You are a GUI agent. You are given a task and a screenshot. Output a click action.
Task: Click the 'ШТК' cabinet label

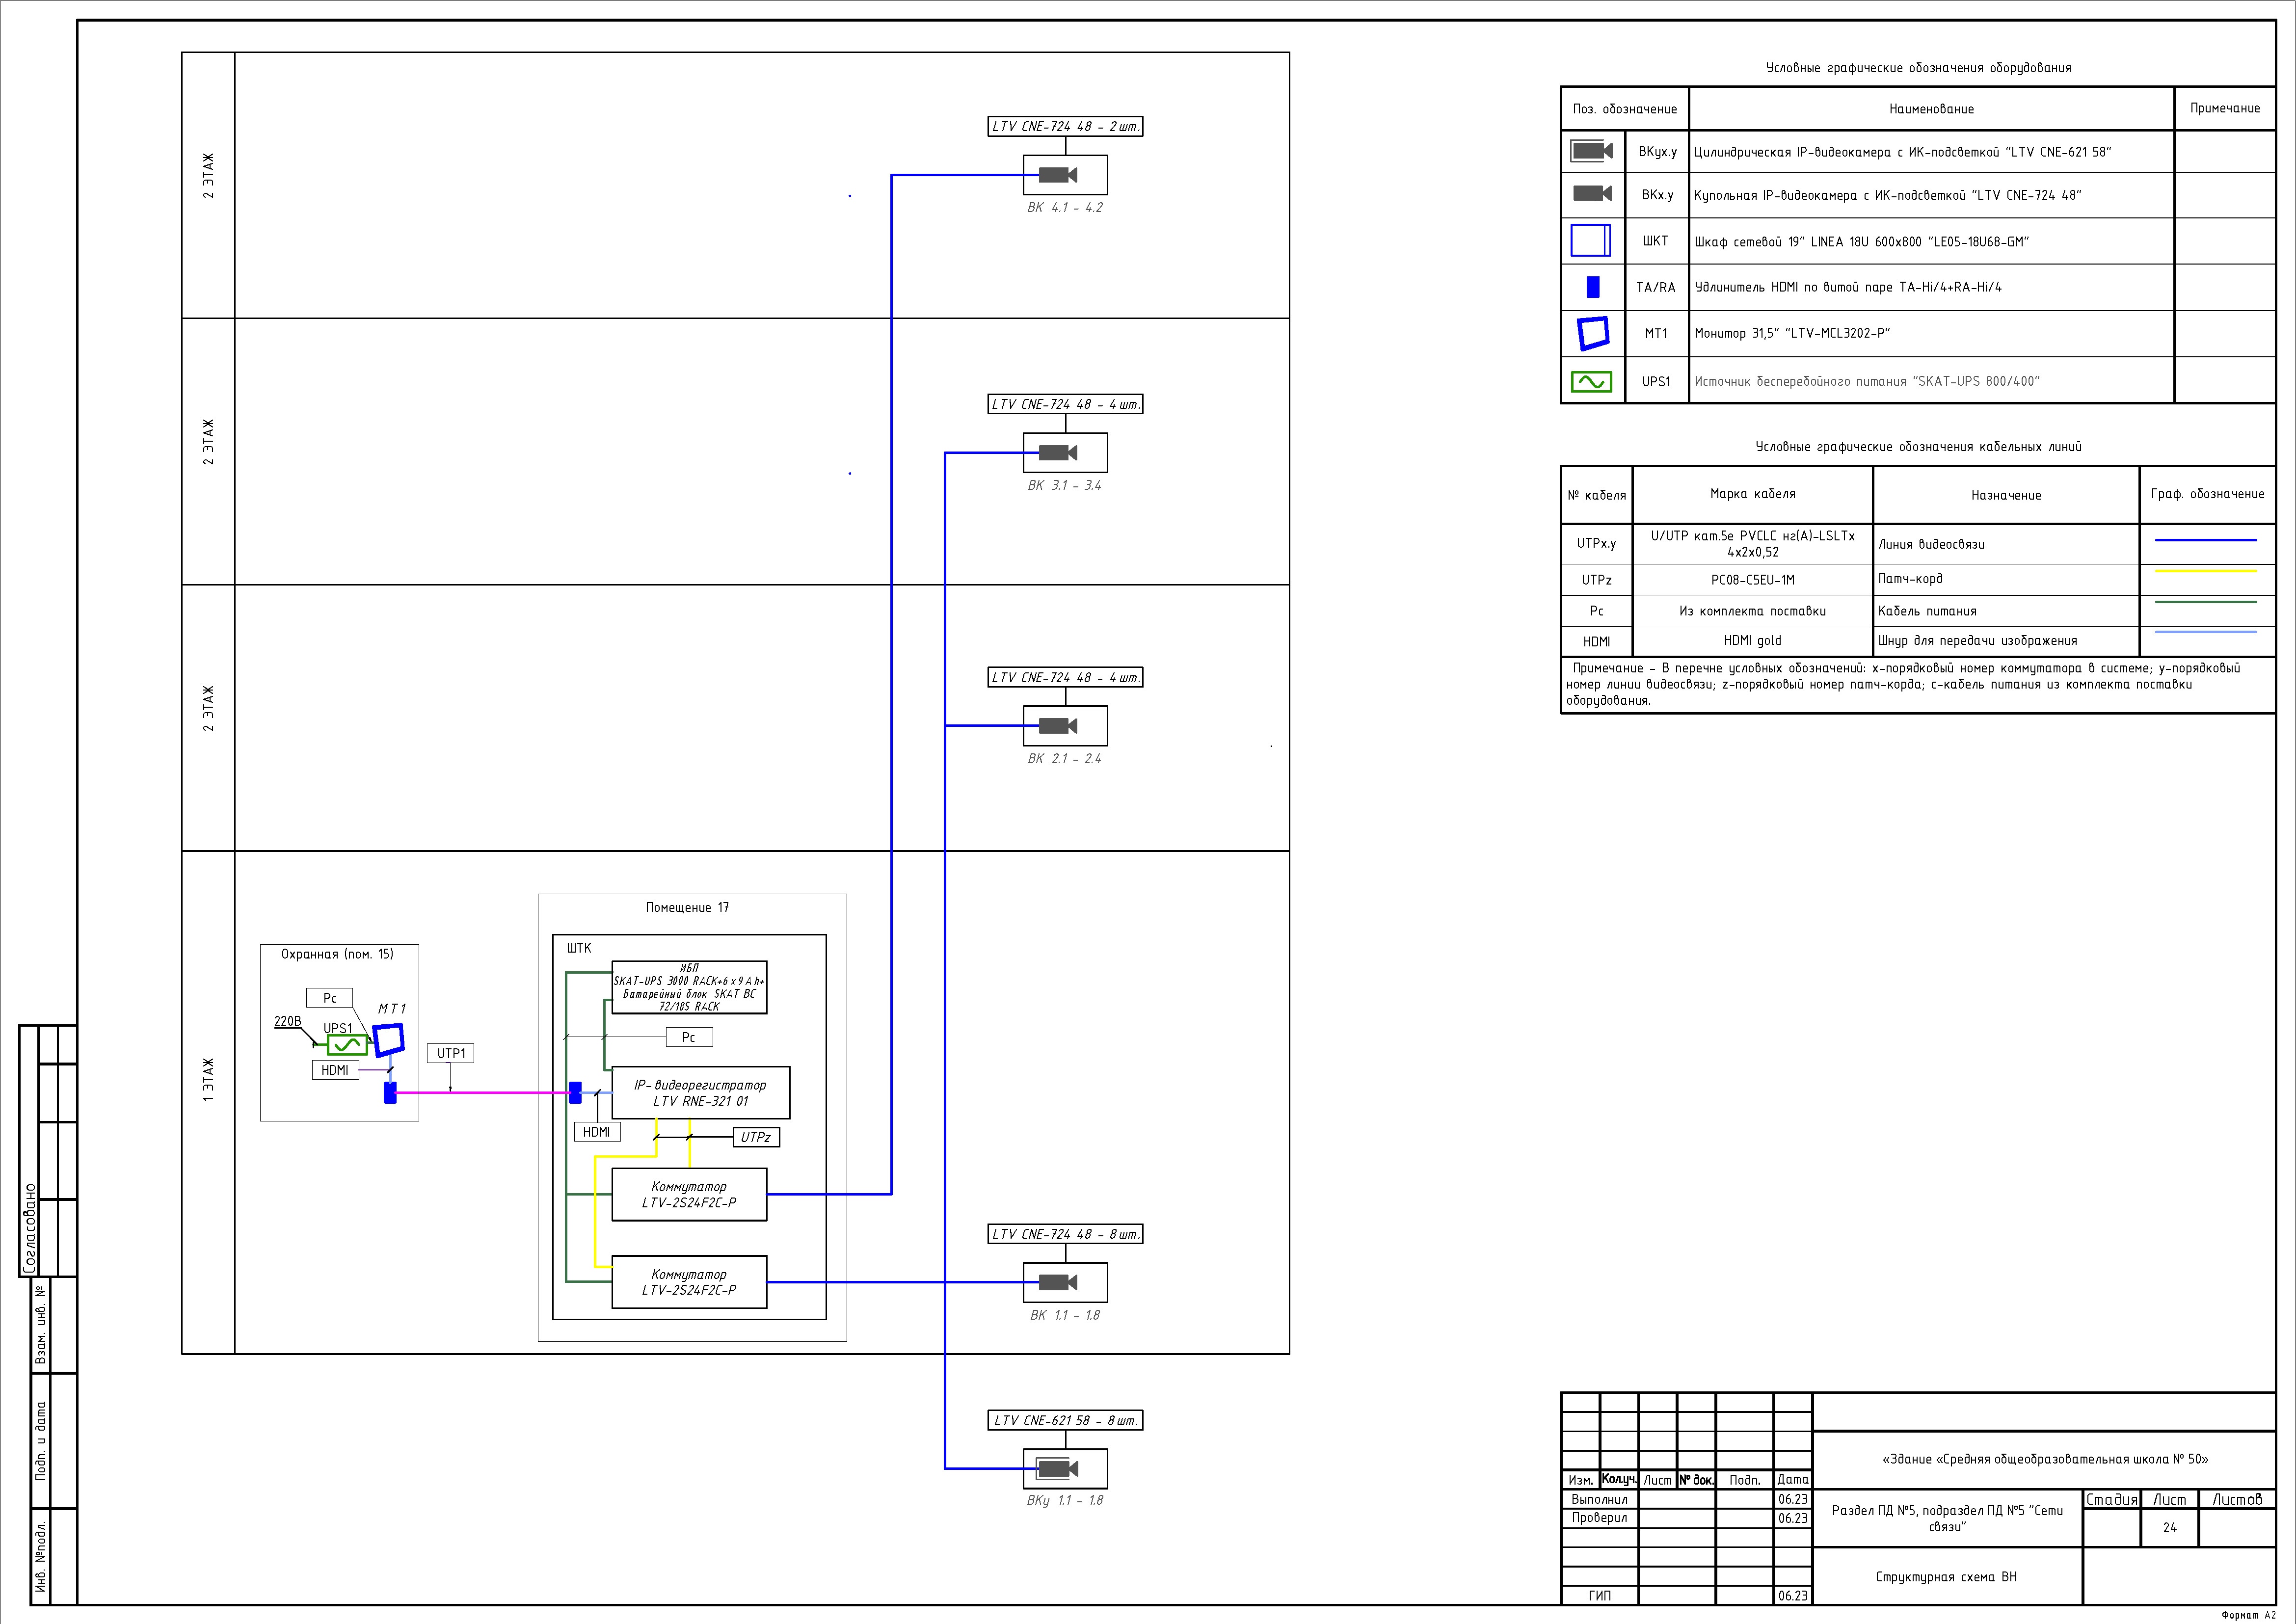tap(579, 948)
